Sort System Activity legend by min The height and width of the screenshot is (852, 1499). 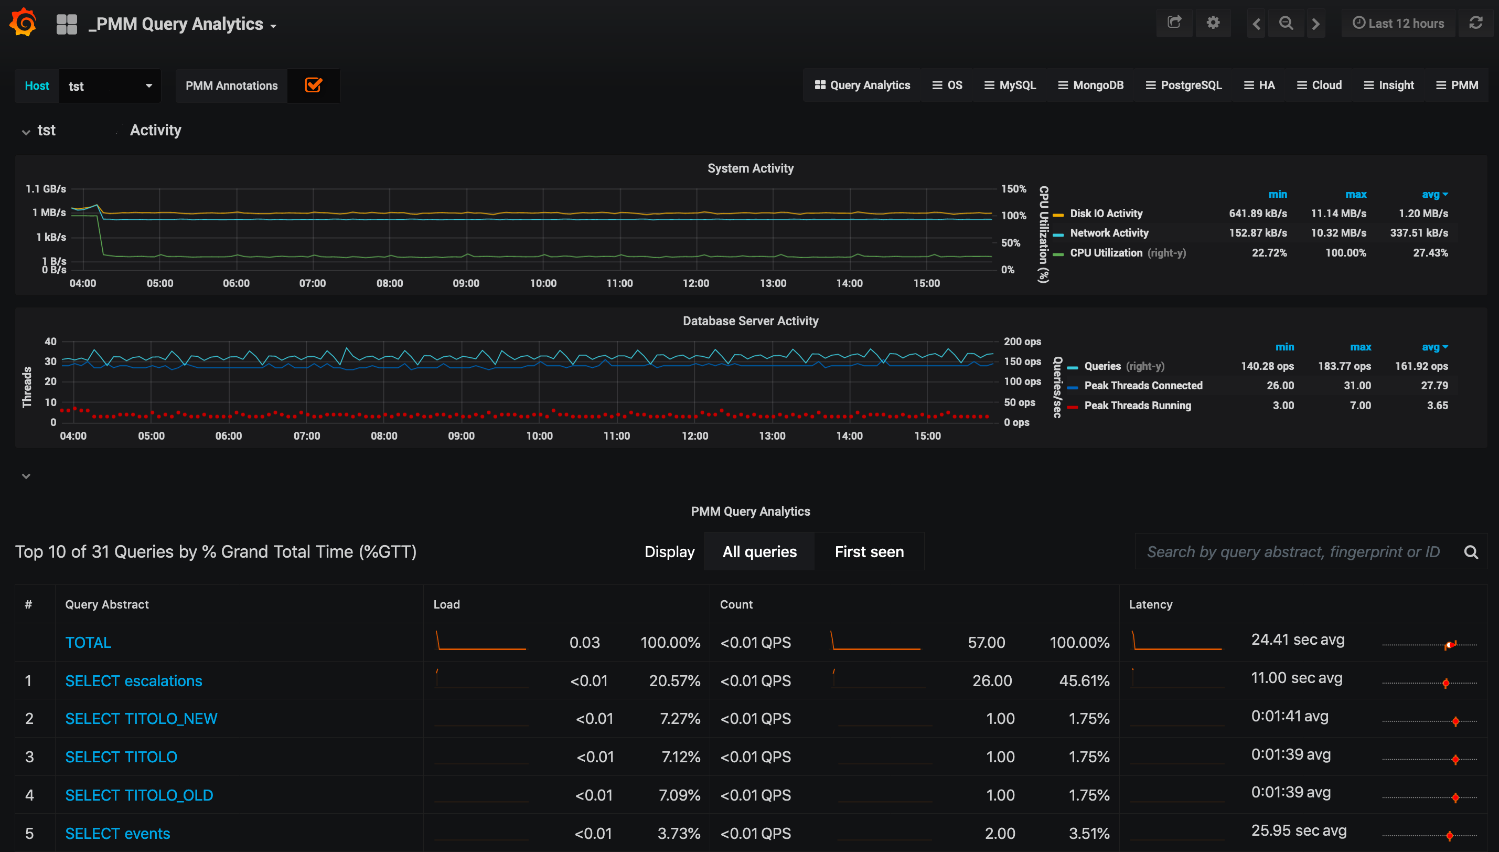coord(1277,194)
